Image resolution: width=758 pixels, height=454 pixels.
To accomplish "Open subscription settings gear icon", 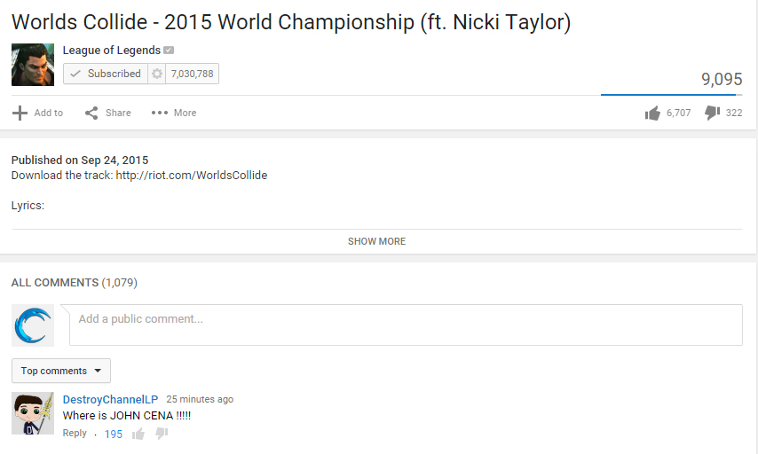I will pyautogui.click(x=156, y=74).
